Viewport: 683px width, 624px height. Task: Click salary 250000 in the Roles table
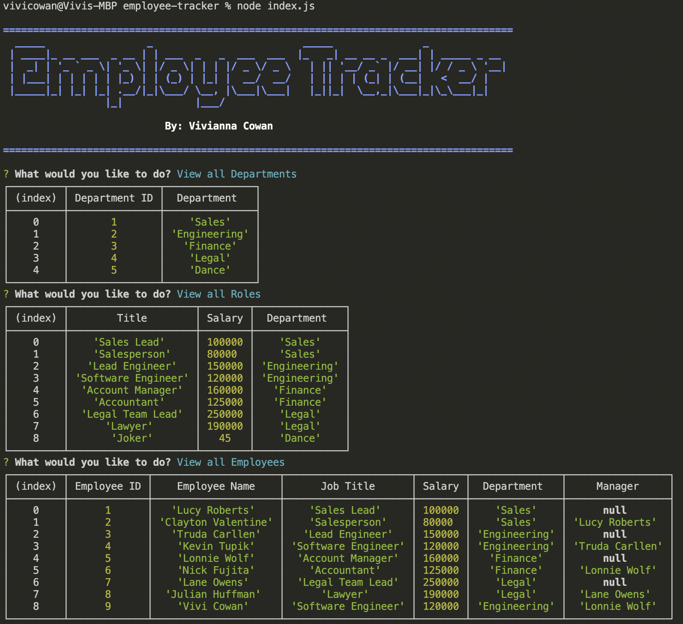pos(225,414)
